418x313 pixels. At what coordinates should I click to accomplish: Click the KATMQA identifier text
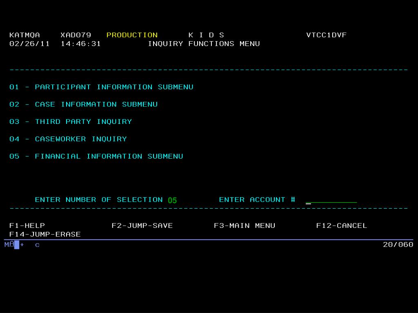point(24,35)
